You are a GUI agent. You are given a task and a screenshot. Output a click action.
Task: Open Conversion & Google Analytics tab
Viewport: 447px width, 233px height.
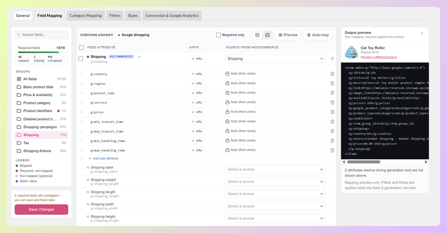click(172, 16)
